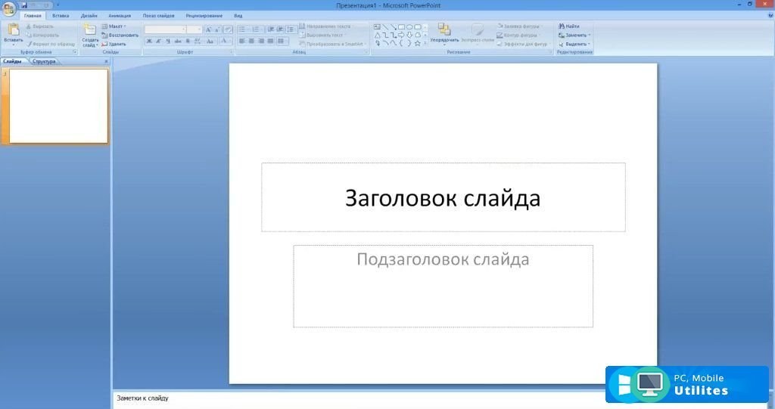Switch to the Вставка ribbon tab

(x=61, y=15)
